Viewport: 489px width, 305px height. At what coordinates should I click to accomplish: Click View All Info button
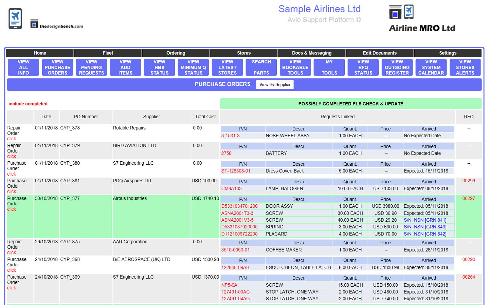coord(23,67)
